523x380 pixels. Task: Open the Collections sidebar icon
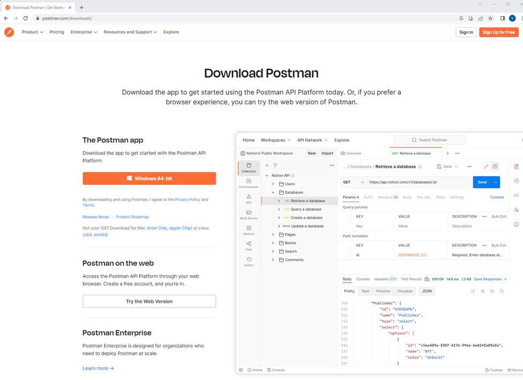click(249, 168)
